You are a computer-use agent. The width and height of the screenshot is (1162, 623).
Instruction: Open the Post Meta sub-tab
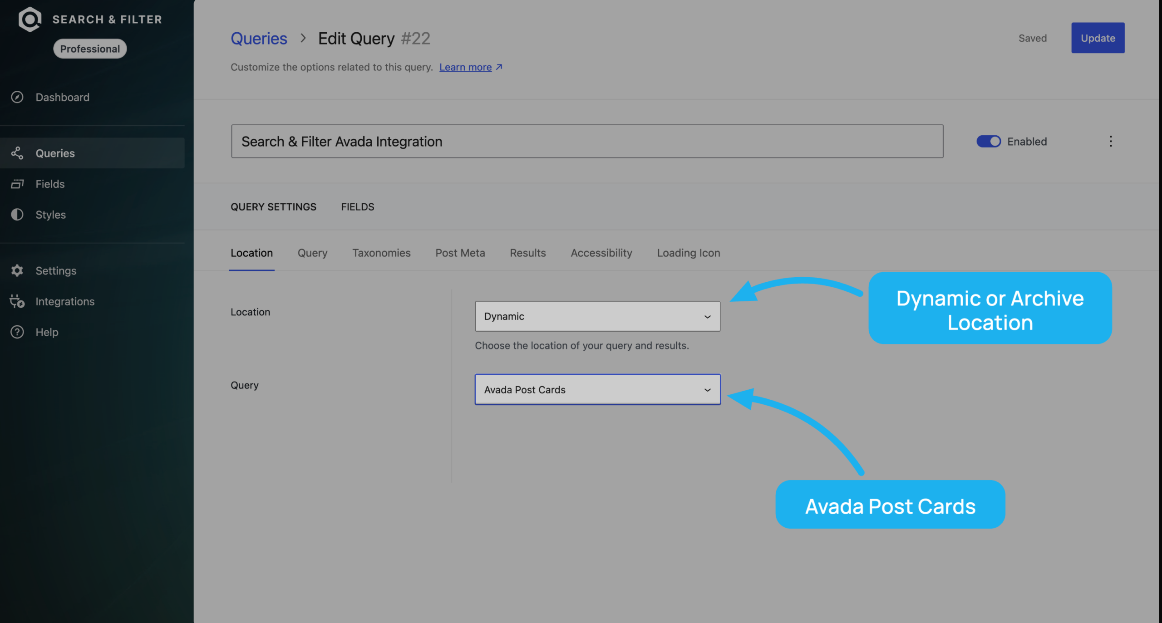click(460, 253)
